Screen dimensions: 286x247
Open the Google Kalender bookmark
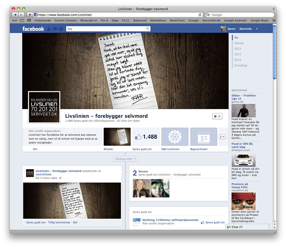pyautogui.click(x=235, y=20)
